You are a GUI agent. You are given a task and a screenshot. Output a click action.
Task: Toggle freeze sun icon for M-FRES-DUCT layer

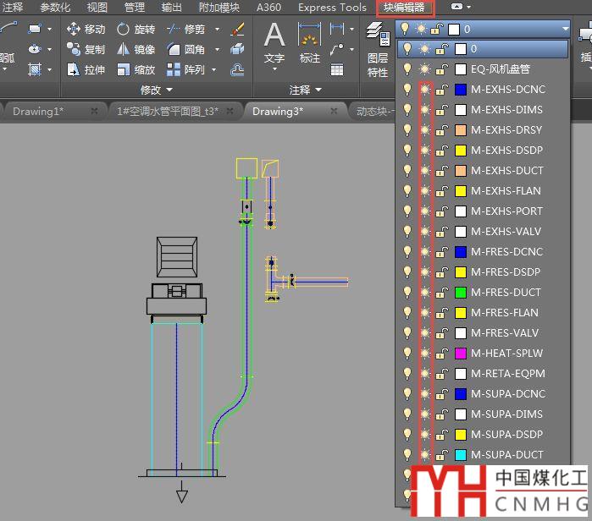(x=424, y=293)
